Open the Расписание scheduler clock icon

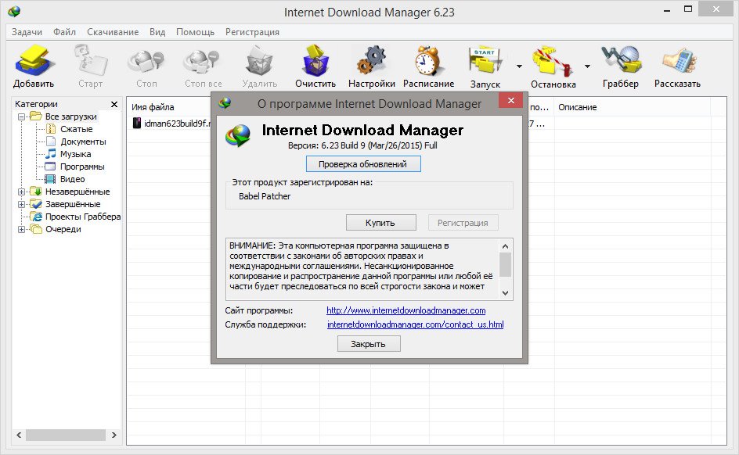point(428,61)
